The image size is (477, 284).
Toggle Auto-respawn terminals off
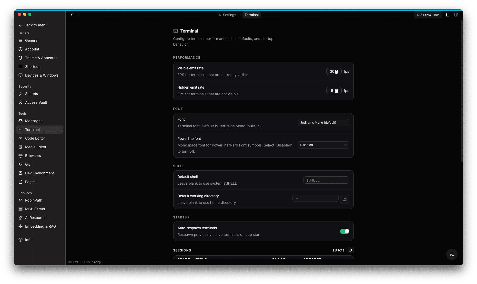coord(345,231)
